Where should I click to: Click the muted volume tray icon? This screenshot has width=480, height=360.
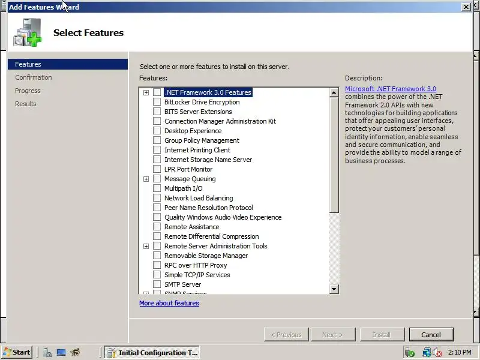click(x=437, y=353)
